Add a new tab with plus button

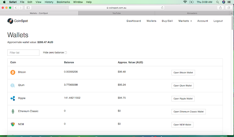point(231,13)
